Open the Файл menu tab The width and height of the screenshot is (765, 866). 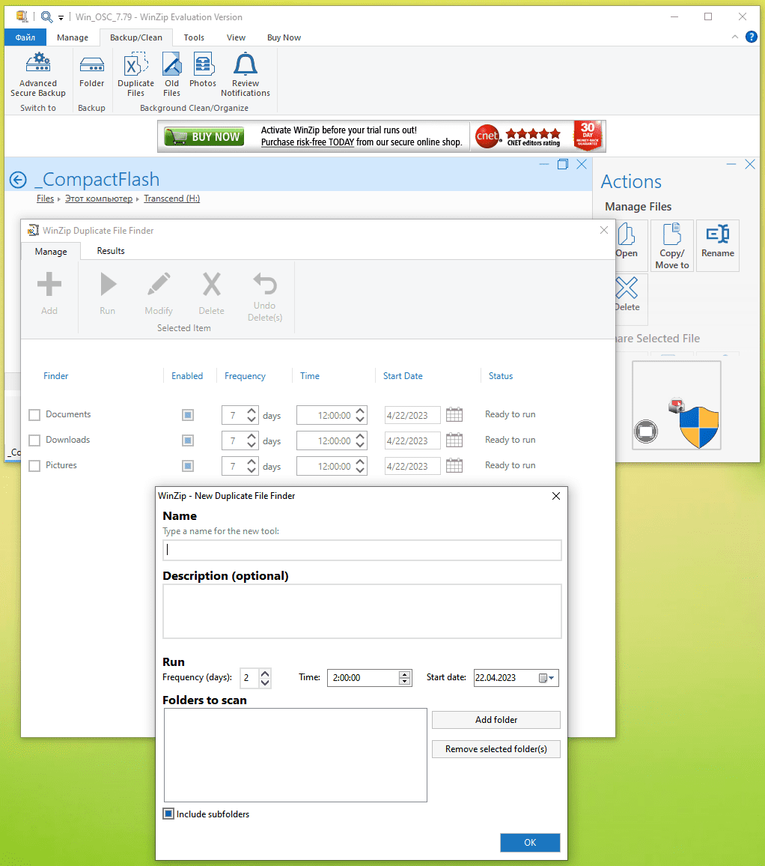25,37
